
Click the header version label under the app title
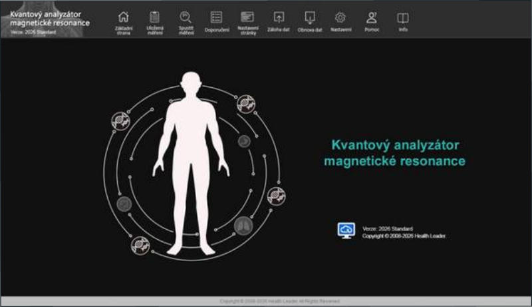coord(33,31)
